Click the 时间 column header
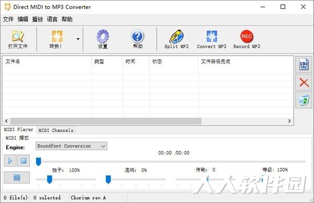 [136, 61]
